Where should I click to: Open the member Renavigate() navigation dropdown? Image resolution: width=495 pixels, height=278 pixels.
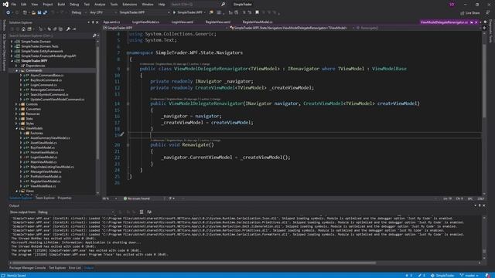click(418, 28)
